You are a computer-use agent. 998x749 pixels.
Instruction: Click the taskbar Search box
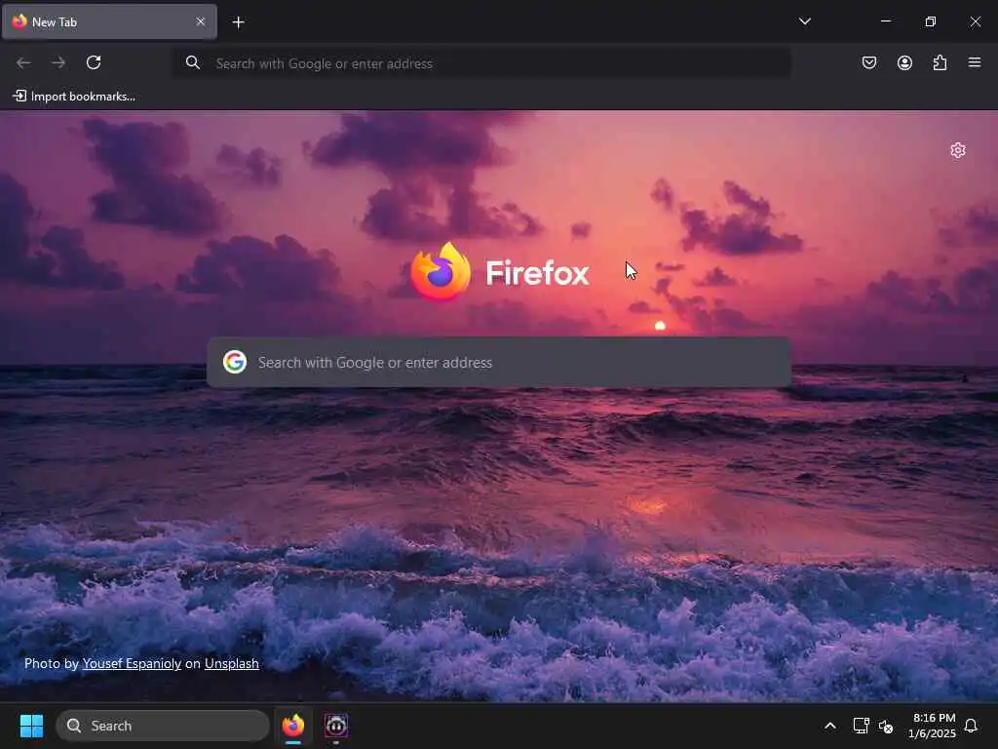(163, 726)
